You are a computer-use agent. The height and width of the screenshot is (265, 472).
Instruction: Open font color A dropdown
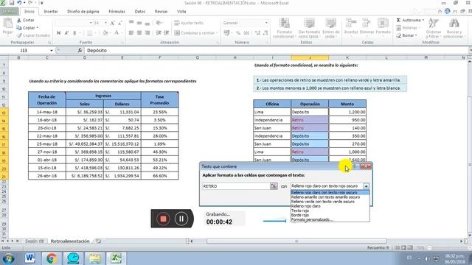pos(122,32)
